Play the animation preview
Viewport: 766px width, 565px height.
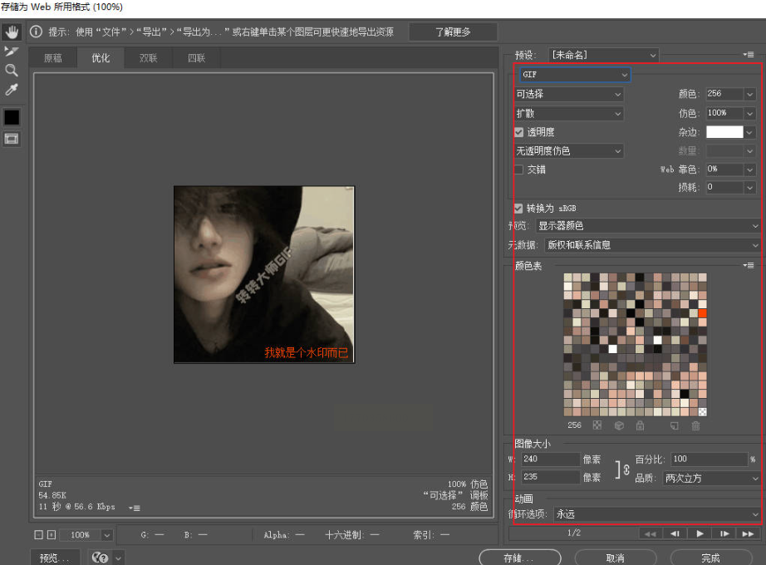tap(700, 533)
